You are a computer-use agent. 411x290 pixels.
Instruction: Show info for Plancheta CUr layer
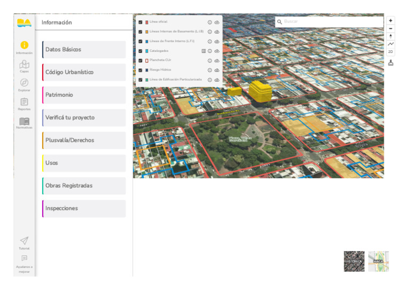point(210,60)
